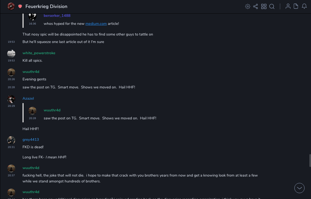Screen dimensions: 311x199
Task: Show the members list via person icon
Action: pyautogui.click(x=288, y=6)
